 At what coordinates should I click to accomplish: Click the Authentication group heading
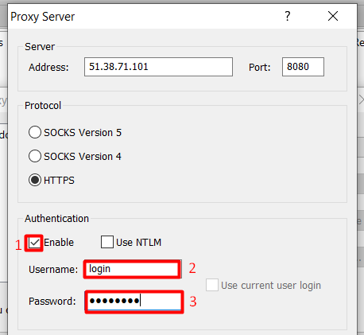pos(56,219)
